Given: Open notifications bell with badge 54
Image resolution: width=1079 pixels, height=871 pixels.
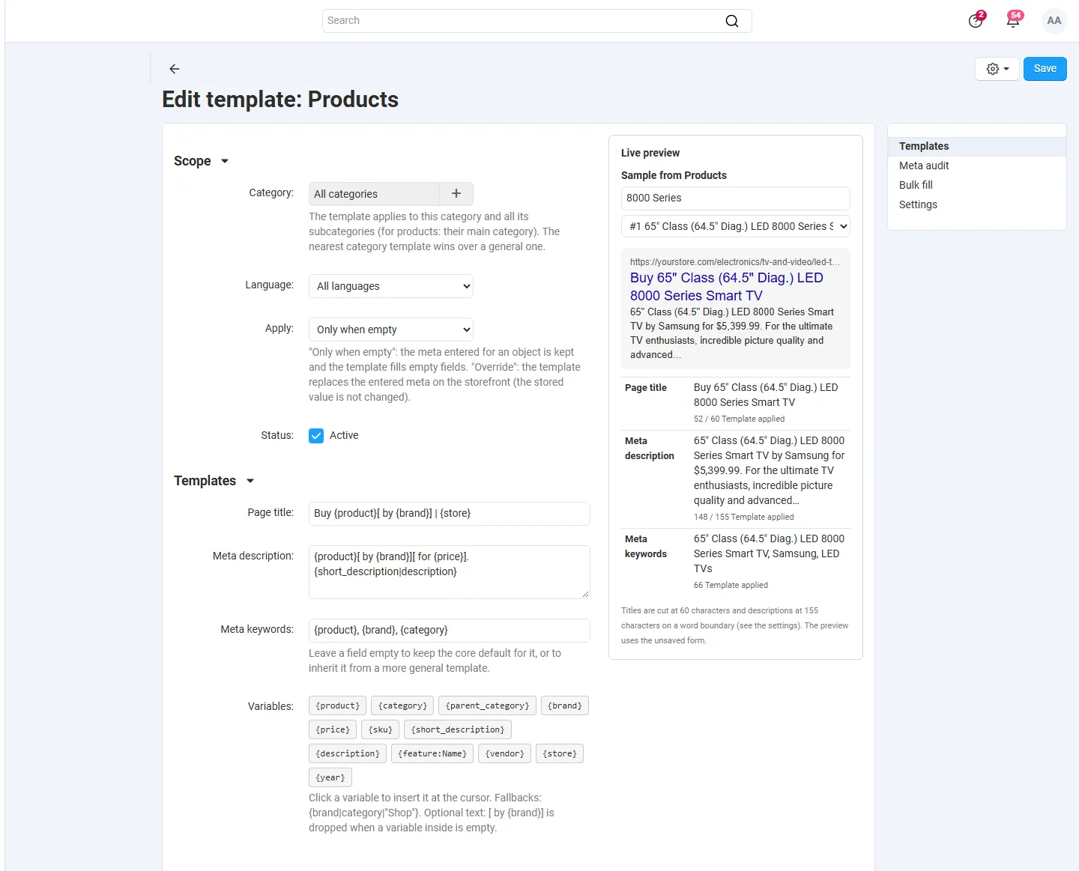Looking at the screenshot, I should coord(1013,20).
